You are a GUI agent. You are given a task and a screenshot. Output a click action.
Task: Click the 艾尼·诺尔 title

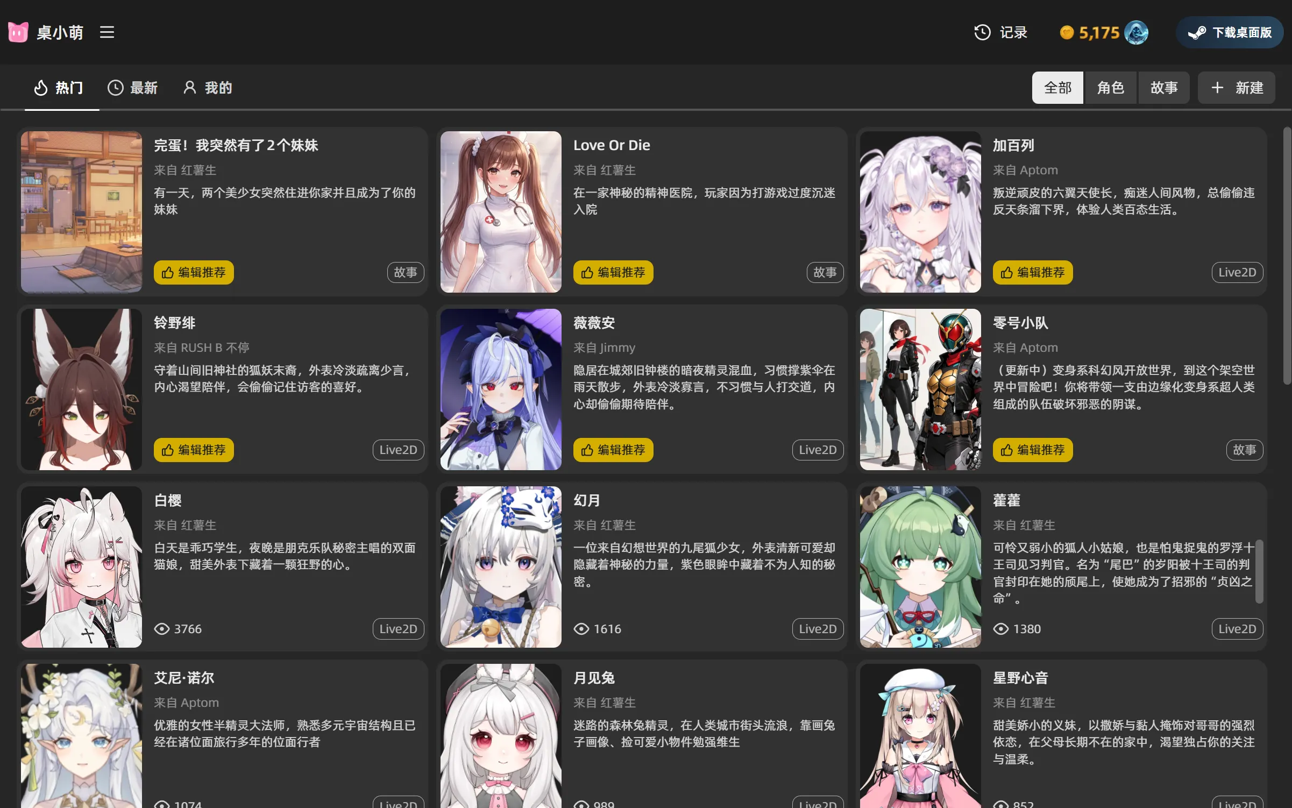click(184, 678)
